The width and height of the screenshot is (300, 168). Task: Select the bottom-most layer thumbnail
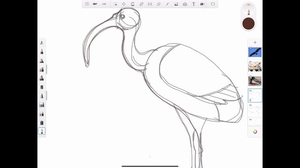click(255, 122)
